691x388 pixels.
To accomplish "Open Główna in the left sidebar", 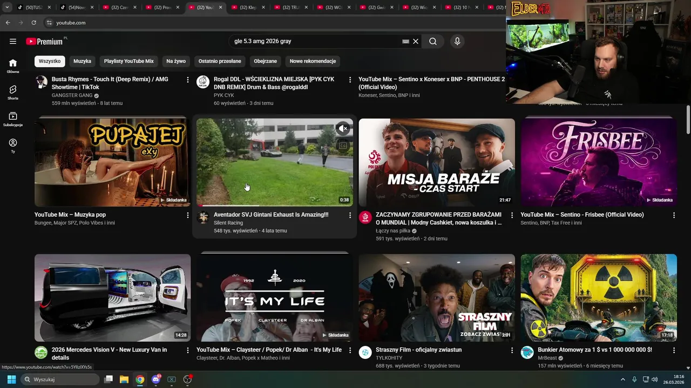I will pyautogui.click(x=13, y=66).
